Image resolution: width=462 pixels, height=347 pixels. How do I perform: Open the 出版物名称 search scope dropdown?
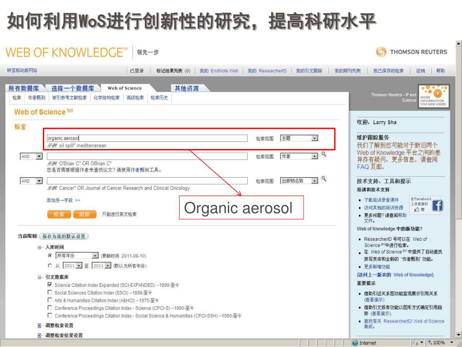pyautogui.click(x=299, y=181)
